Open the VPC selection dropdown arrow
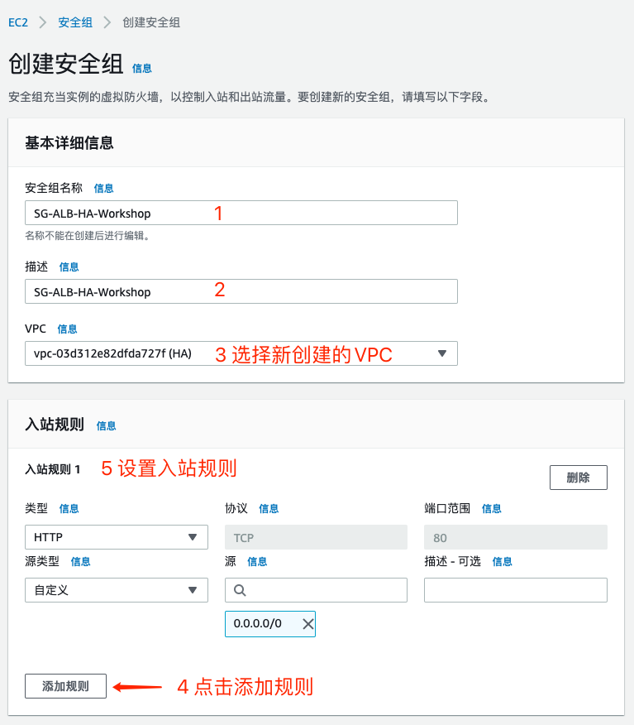The width and height of the screenshot is (634, 725). point(443,353)
